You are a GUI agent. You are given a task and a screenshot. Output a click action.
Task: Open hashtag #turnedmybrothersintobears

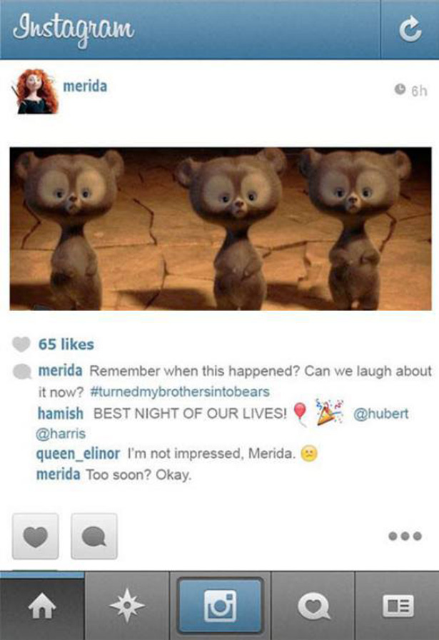pyautogui.click(x=179, y=392)
